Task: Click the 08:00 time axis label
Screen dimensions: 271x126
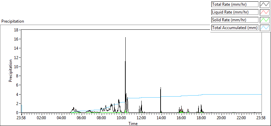Action: tap(101, 118)
